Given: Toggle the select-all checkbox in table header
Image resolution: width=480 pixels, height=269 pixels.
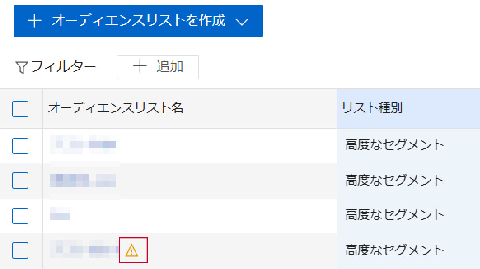Looking at the screenshot, I should click(x=20, y=109).
